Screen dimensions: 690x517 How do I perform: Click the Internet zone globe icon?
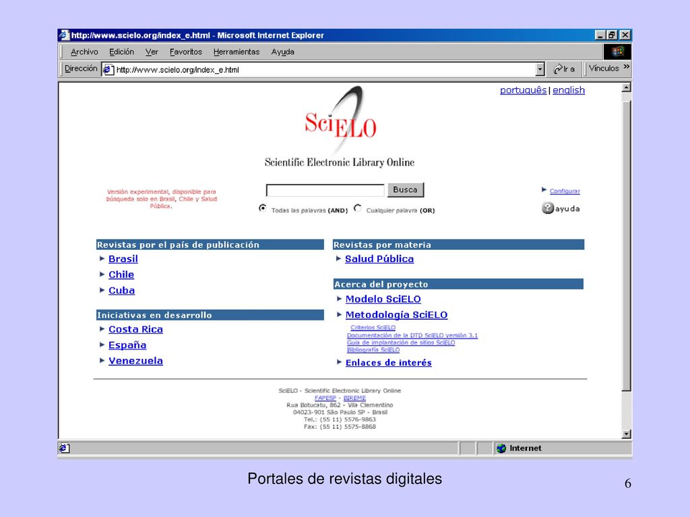coord(501,448)
